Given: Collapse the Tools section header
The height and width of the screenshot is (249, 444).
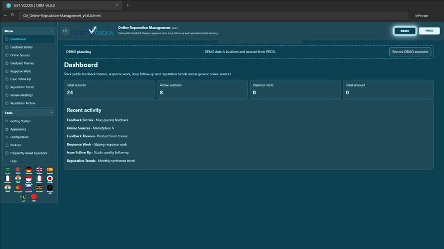Looking at the screenshot, I should (x=29, y=113).
